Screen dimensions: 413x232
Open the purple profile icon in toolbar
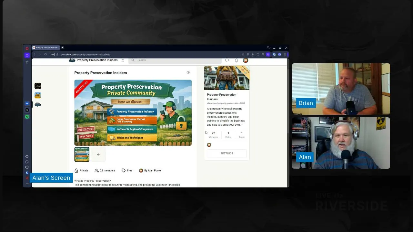point(268,54)
